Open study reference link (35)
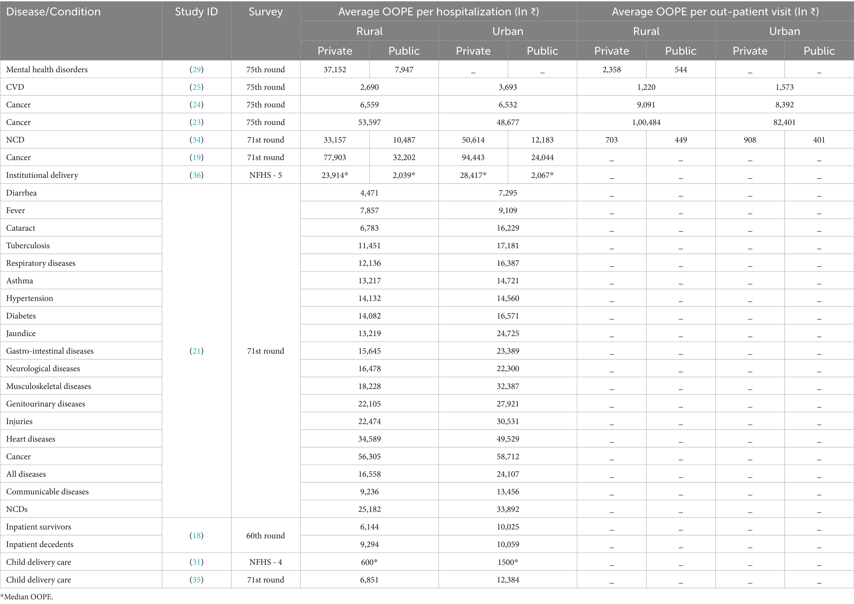The height and width of the screenshot is (604, 854). [196, 579]
